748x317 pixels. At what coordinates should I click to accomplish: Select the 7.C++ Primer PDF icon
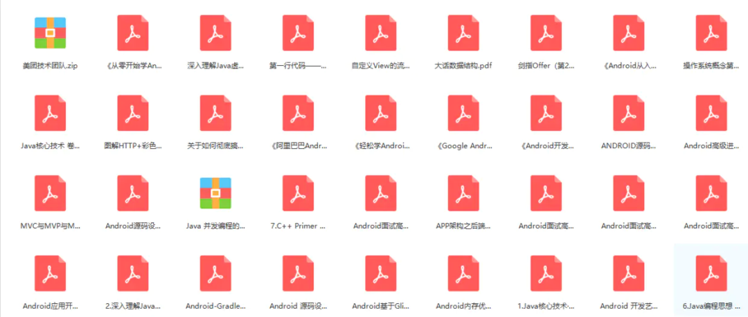[298, 193]
